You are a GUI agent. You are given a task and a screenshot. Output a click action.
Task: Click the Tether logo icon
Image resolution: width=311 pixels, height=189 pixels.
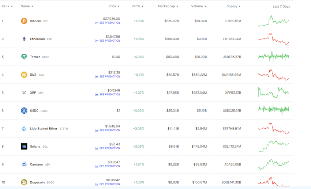pos(24,57)
